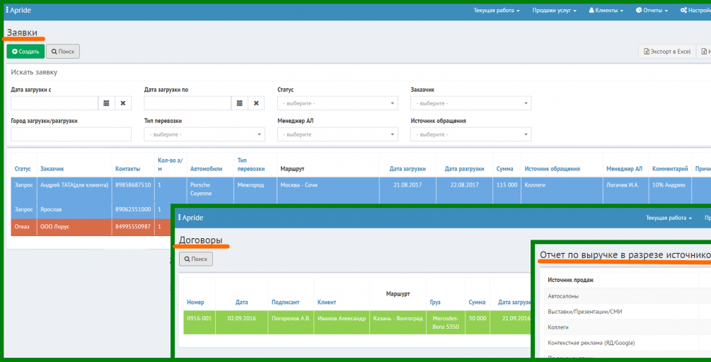Clear the Дата загрузки с field
Image resolution: width=711 pixels, height=362 pixels.
[123, 103]
